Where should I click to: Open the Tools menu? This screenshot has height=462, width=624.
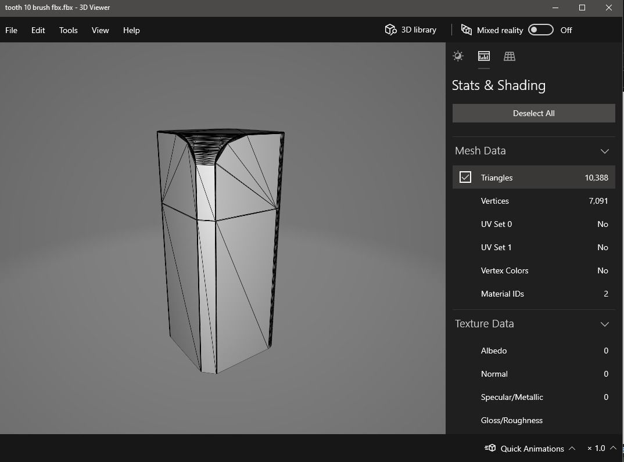69,30
